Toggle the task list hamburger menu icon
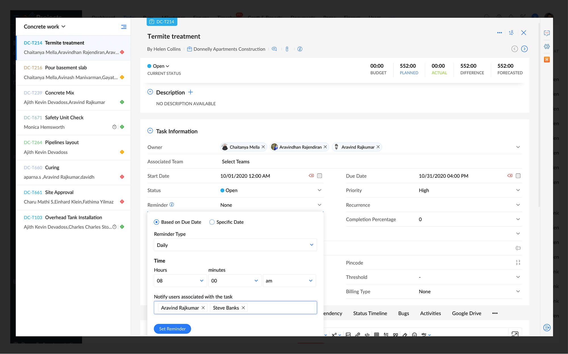Image resolution: width=568 pixels, height=354 pixels. [124, 27]
